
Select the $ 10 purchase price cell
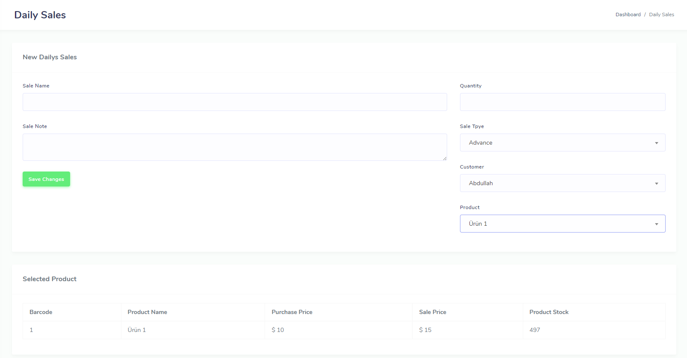click(x=278, y=330)
